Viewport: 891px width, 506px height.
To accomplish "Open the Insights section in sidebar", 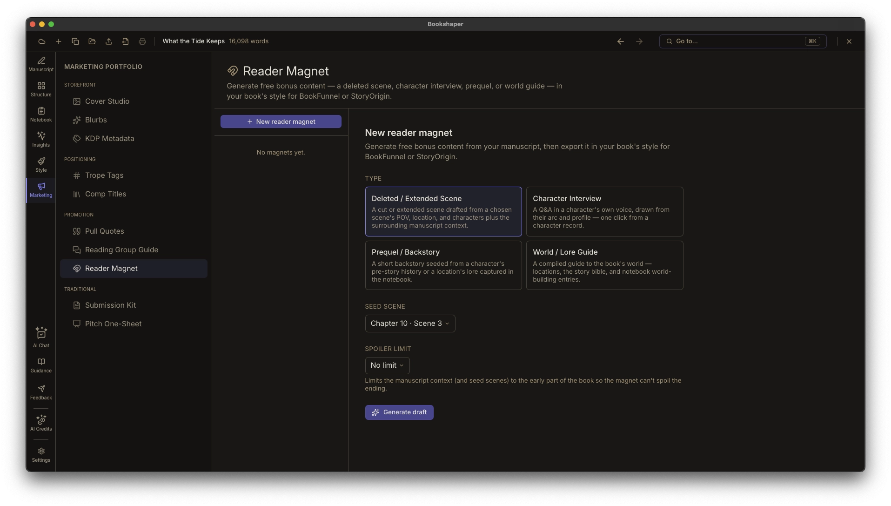I will click(41, 140).
